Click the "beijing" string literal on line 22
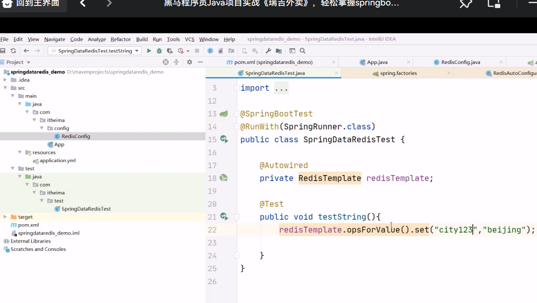This screenshot has height=303, width=537. point(504,230)
